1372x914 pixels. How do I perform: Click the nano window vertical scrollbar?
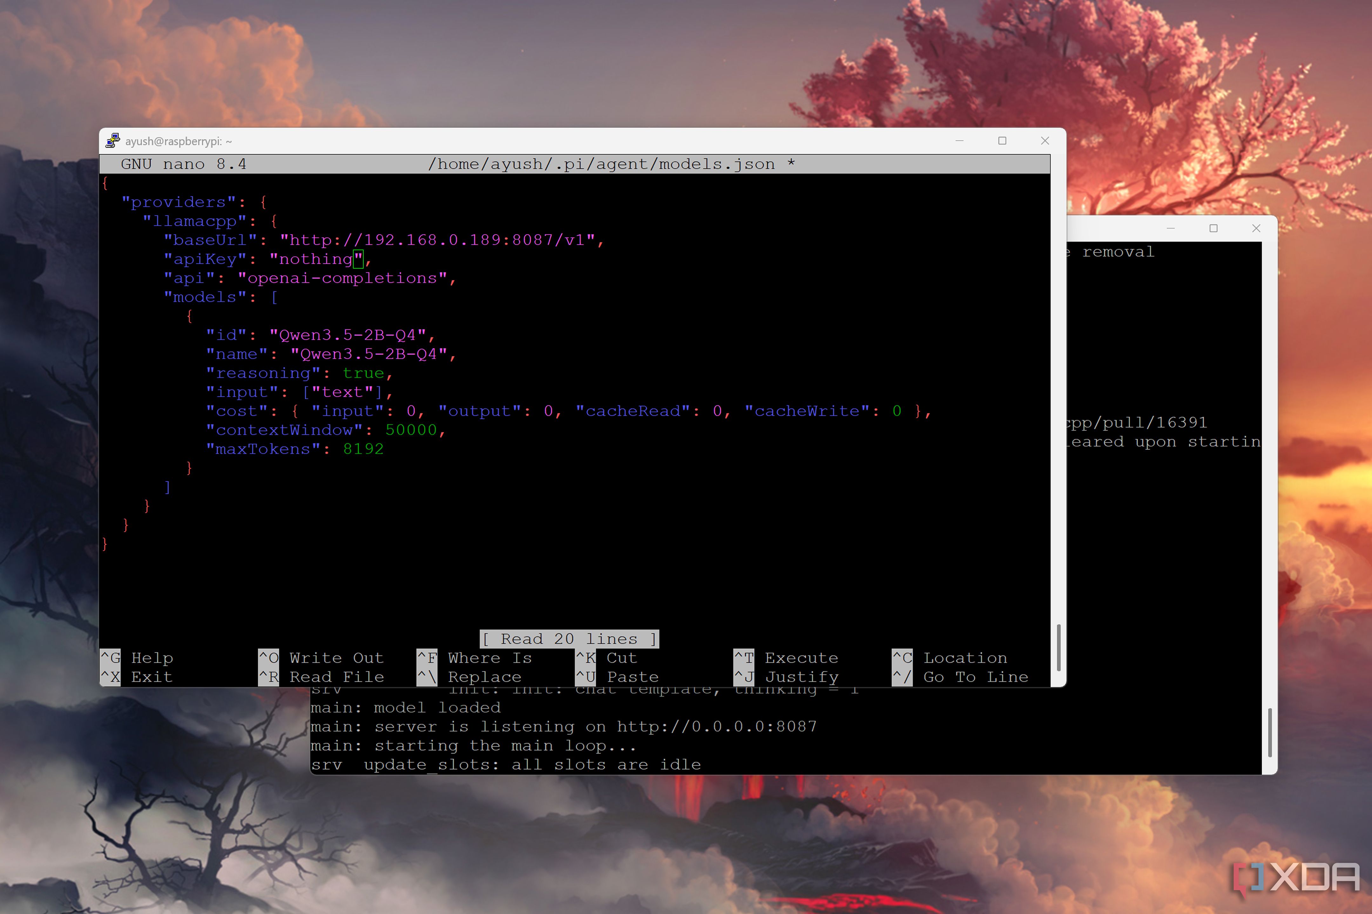(1058, 648)
